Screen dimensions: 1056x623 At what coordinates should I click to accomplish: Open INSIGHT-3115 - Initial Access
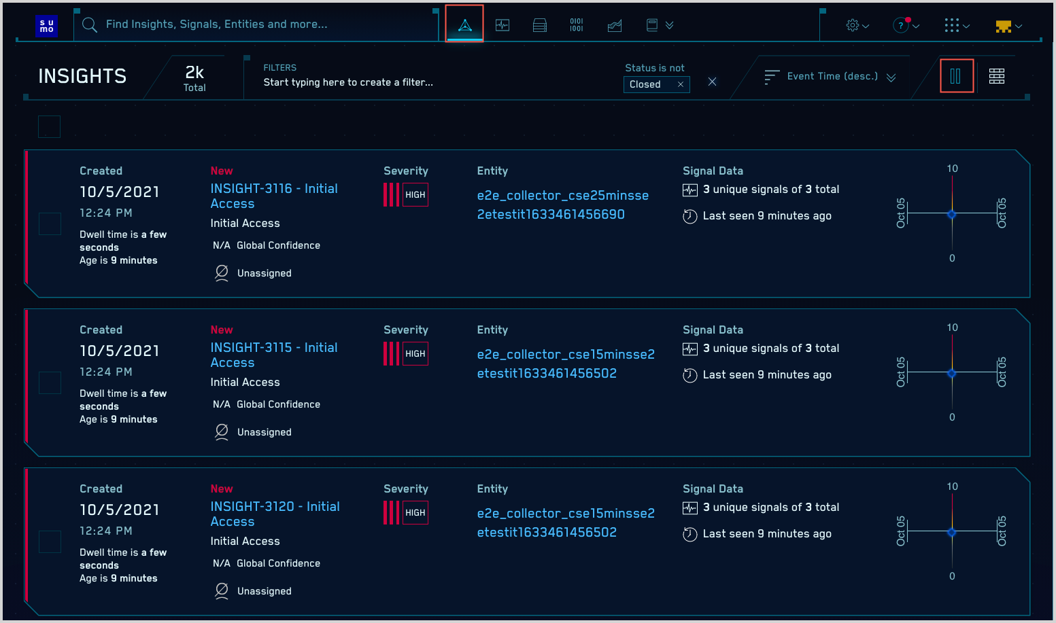(273, 355)
